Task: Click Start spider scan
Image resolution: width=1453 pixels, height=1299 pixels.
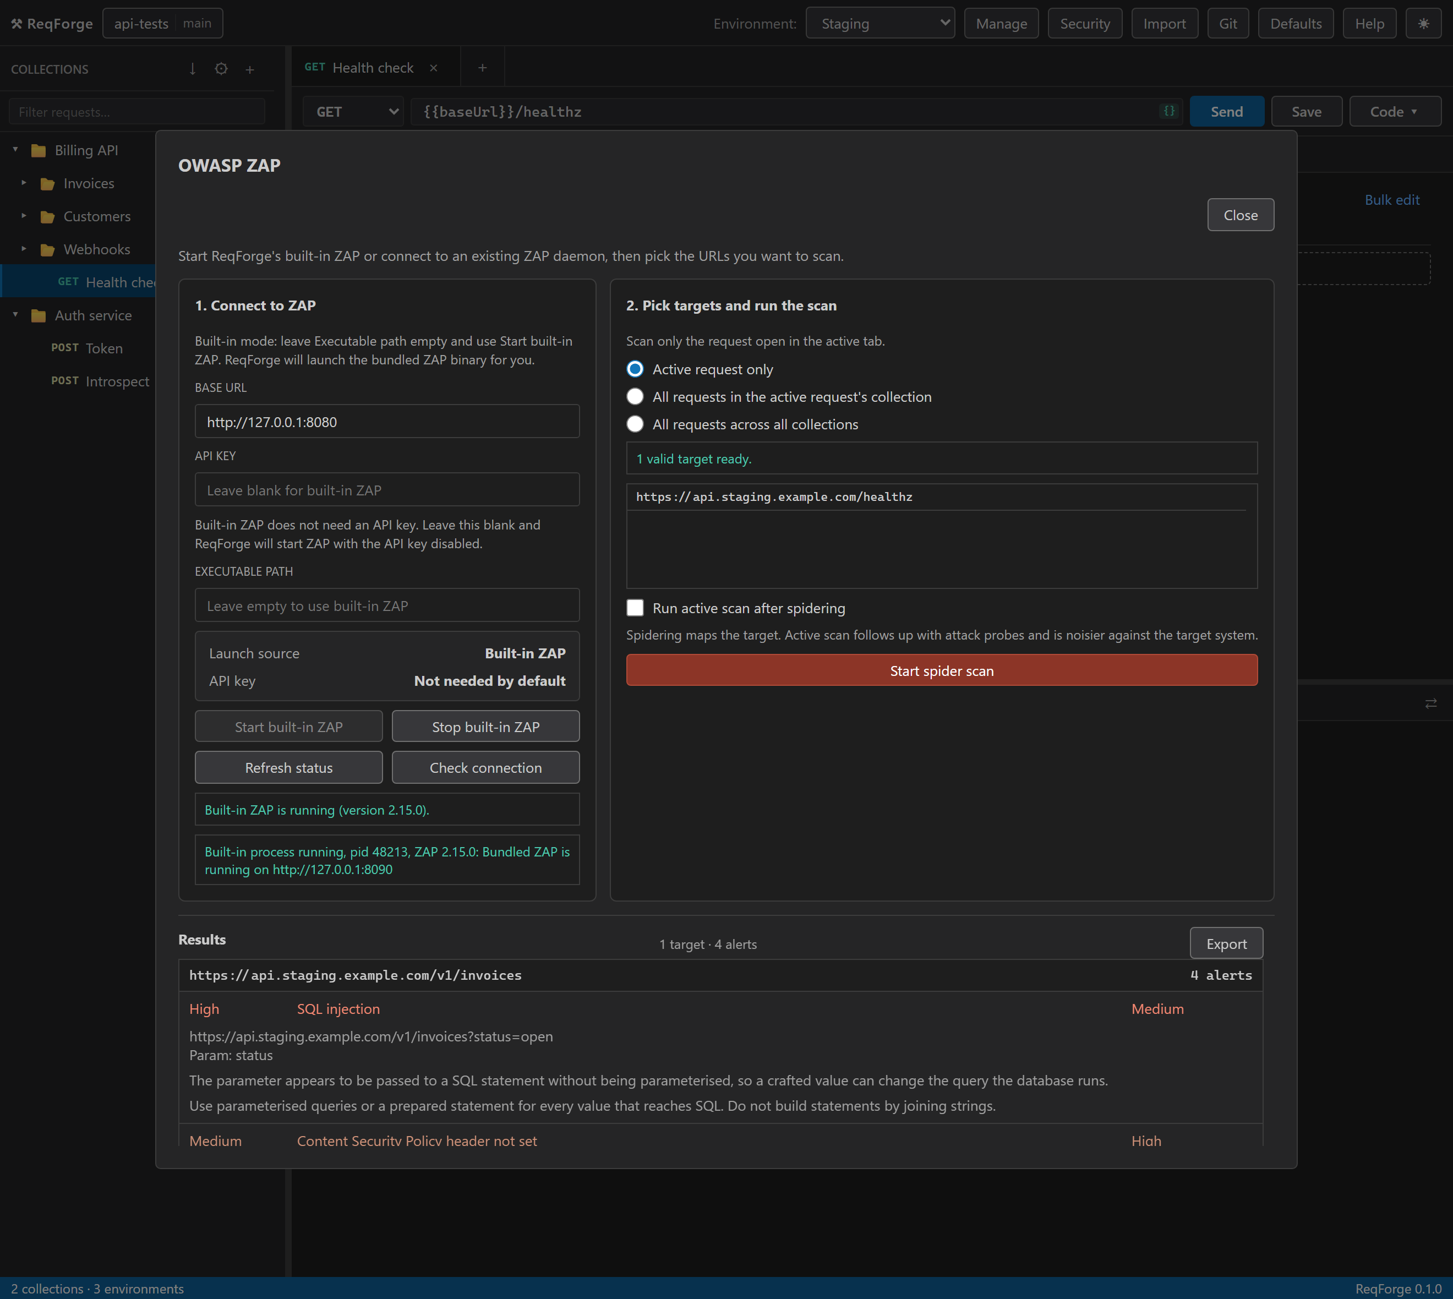Action: (x=941, y=671)
